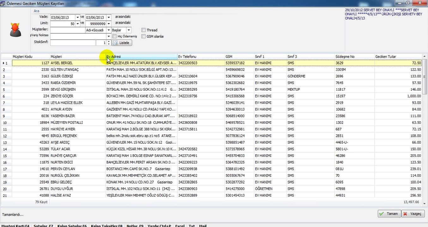Screen dimensions: 428x227
Task: Select customer SEVGİ GİRİŞKEN
Action: pyautogui.click(x=63, y=90)
